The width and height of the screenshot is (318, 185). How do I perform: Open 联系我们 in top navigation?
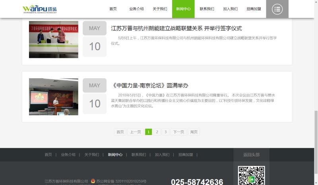tap(207, 9)
